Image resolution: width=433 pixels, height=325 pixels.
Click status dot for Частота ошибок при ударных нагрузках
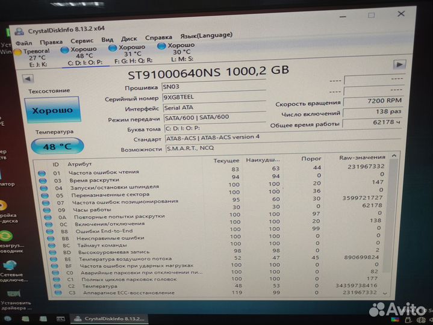55,267
